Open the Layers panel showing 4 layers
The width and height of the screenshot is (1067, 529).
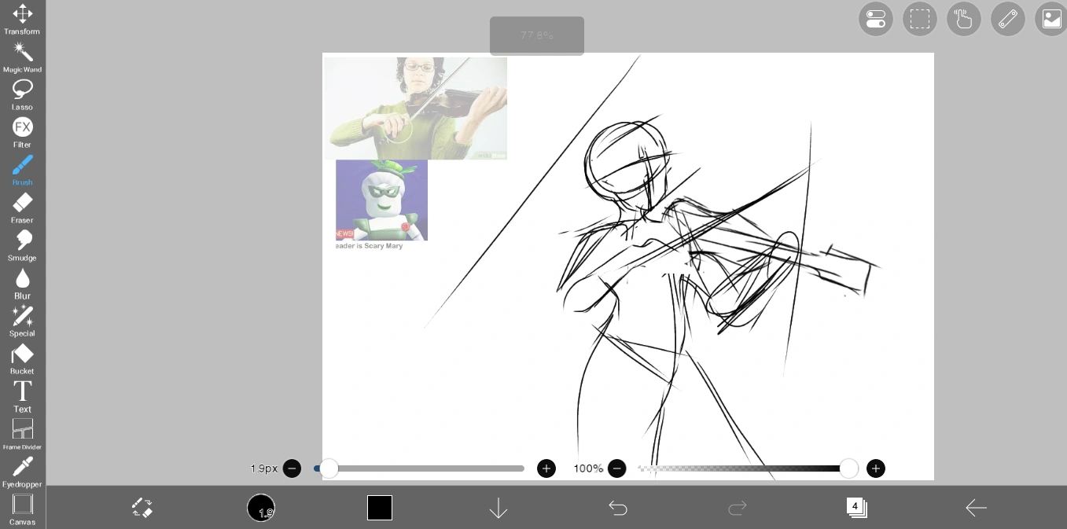click(x=857, y=508)
